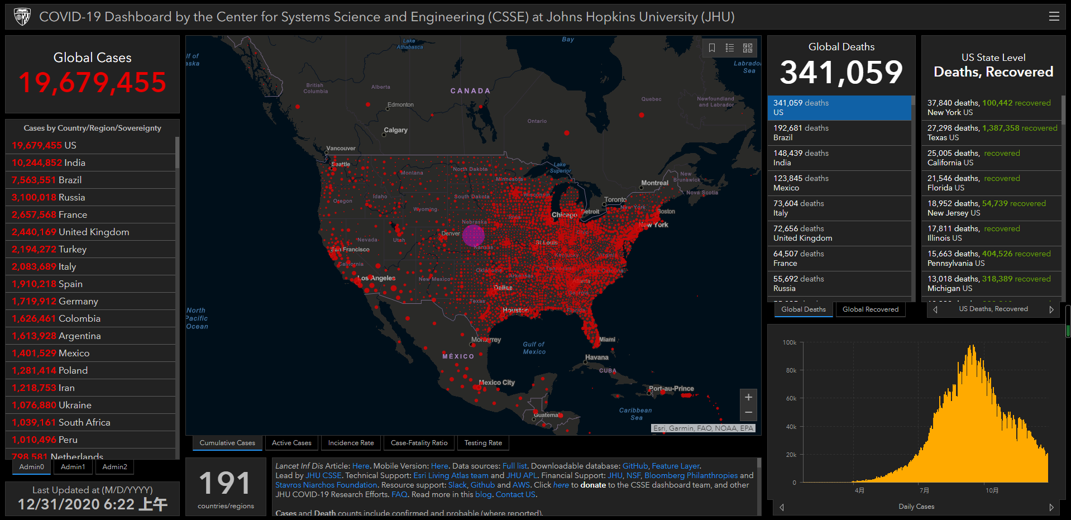The width and height of the screenshot is (1071, 520).
Task: Go to next US state panel arrow
Action: point(1051,309)
